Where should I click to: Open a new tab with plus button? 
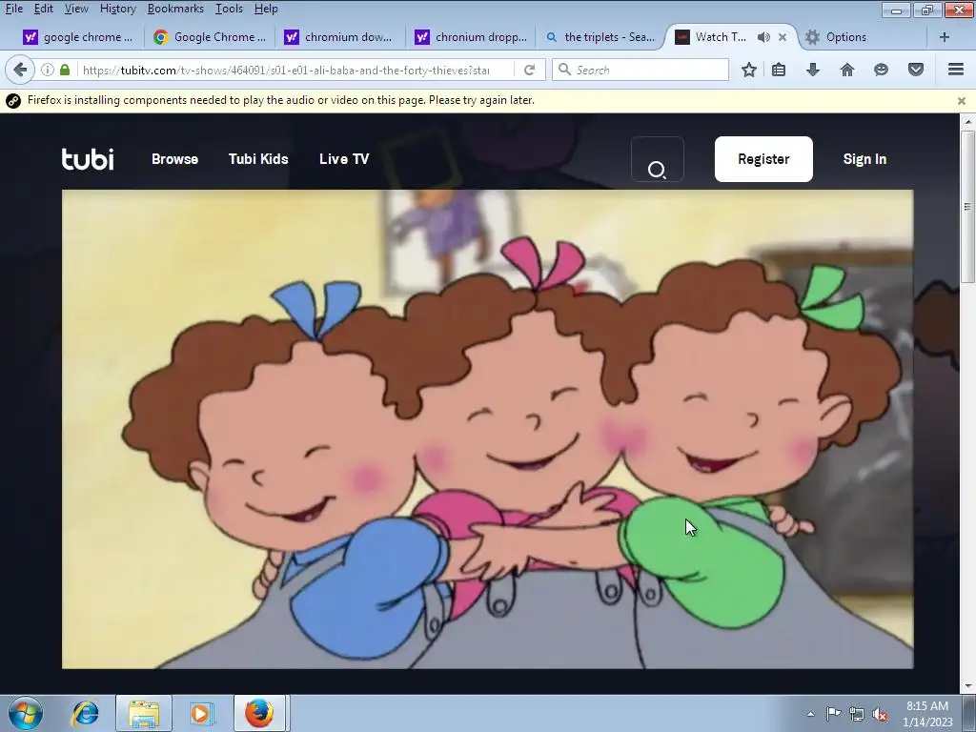945,37
